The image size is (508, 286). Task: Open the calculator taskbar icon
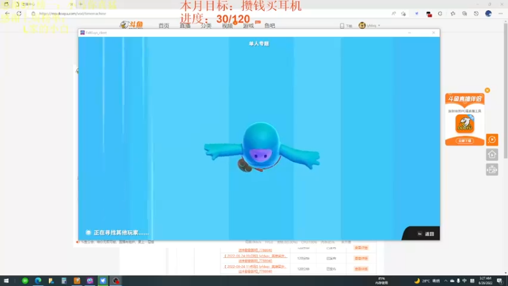point(64,281)
